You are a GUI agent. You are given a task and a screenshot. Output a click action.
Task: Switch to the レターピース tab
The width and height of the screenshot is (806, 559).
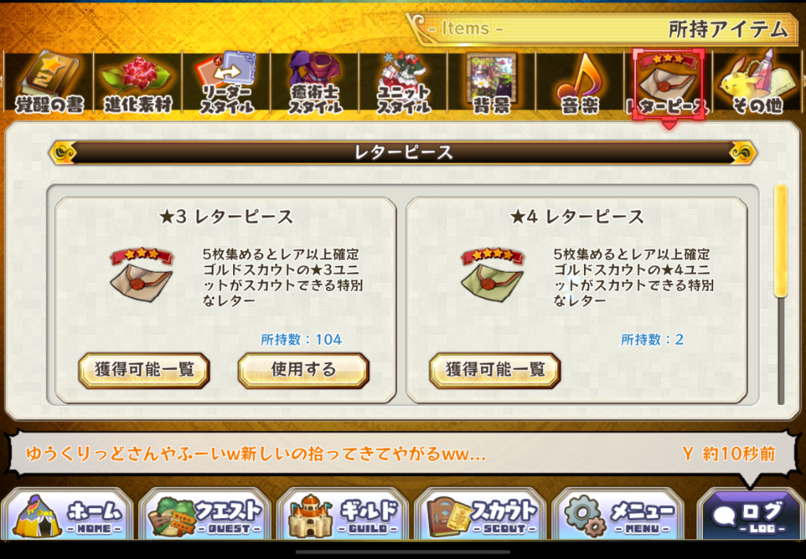click(x=668, y=83)
